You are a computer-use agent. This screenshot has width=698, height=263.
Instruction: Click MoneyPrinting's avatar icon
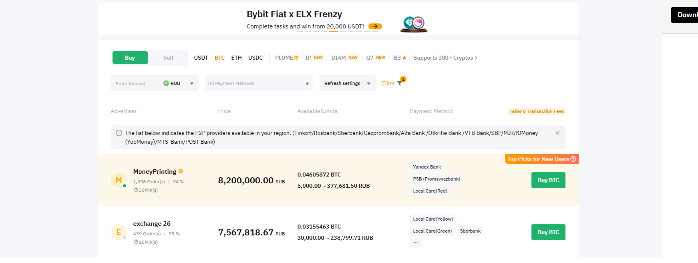click(x=119, y=180)
